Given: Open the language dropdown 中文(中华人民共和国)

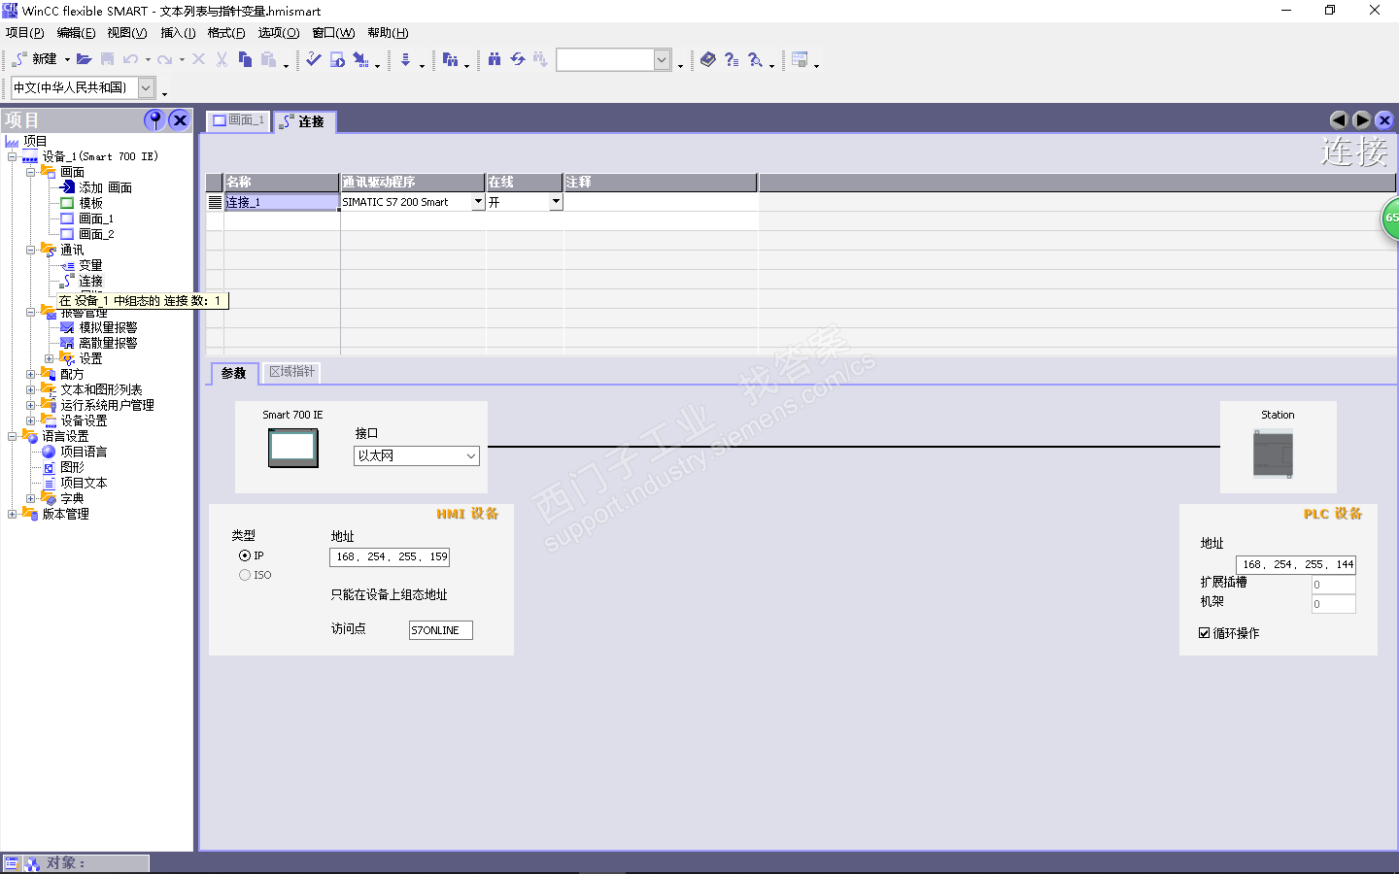Looking at the screenshot, I should click(146, 87).
